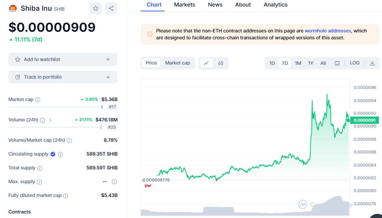The image size is (382, 218).
Task: Click the volume bars at chart bottom
Action: point(244,211)
